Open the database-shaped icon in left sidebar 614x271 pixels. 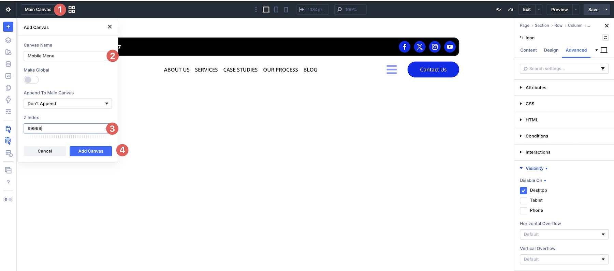pos(8,64)
